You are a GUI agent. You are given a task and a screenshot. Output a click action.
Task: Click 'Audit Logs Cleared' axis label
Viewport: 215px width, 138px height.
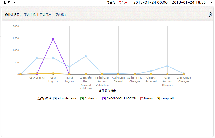118,80
